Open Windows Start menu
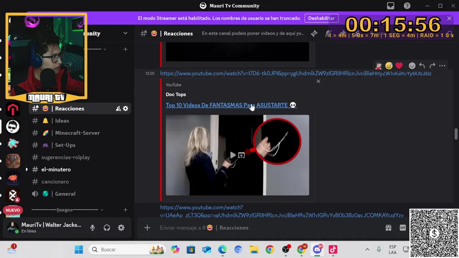This screenshot has width=459, height=258. 79,249
